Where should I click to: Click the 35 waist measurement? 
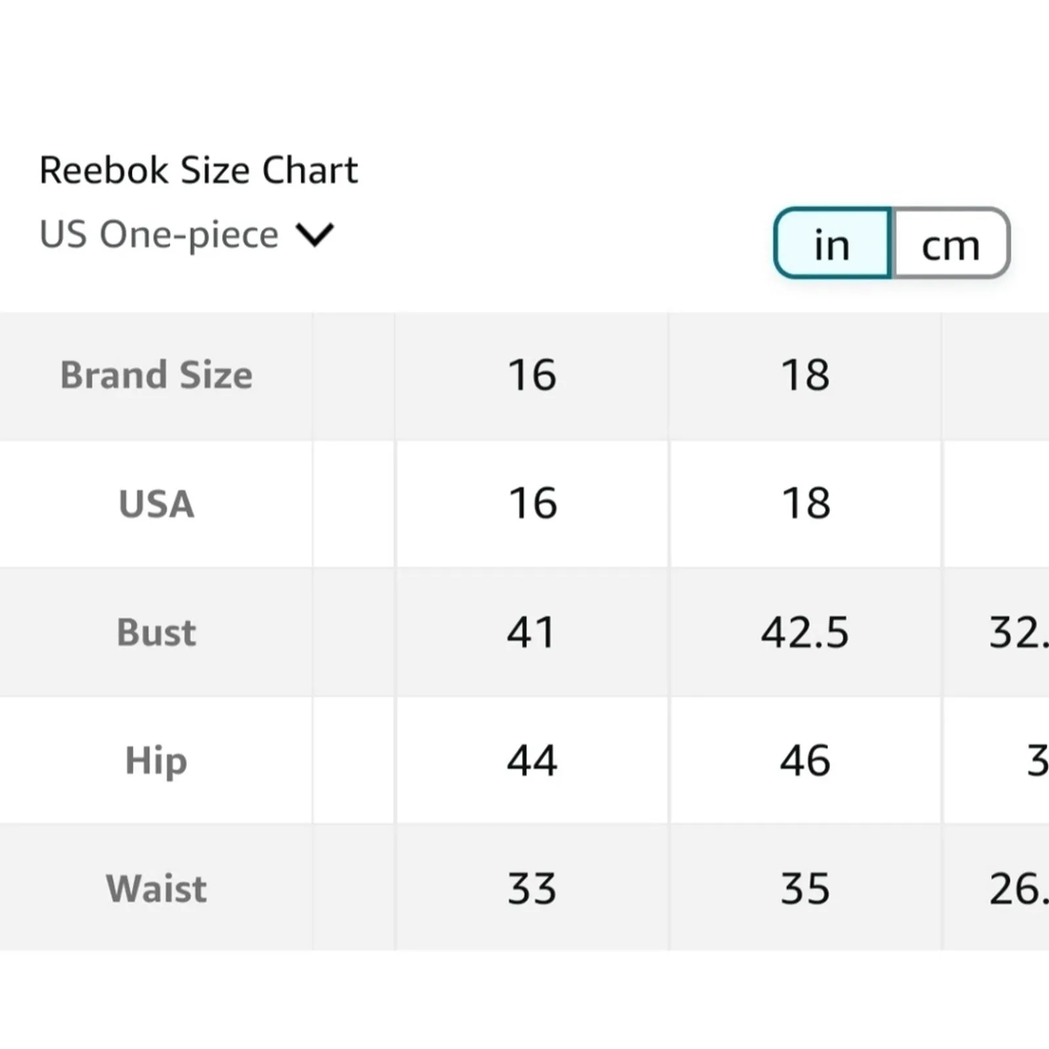pyautogui.click(x=805, y=889)
